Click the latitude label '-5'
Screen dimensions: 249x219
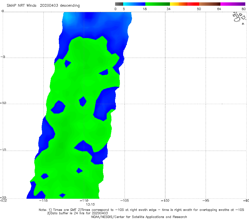(x=3, y=57)
